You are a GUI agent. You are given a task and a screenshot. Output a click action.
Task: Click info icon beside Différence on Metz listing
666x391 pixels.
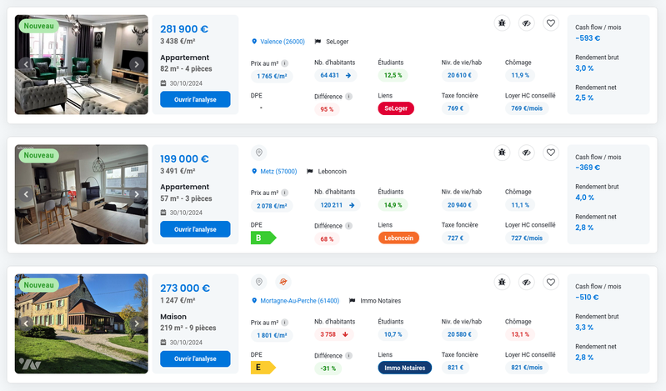click(348, 225)
